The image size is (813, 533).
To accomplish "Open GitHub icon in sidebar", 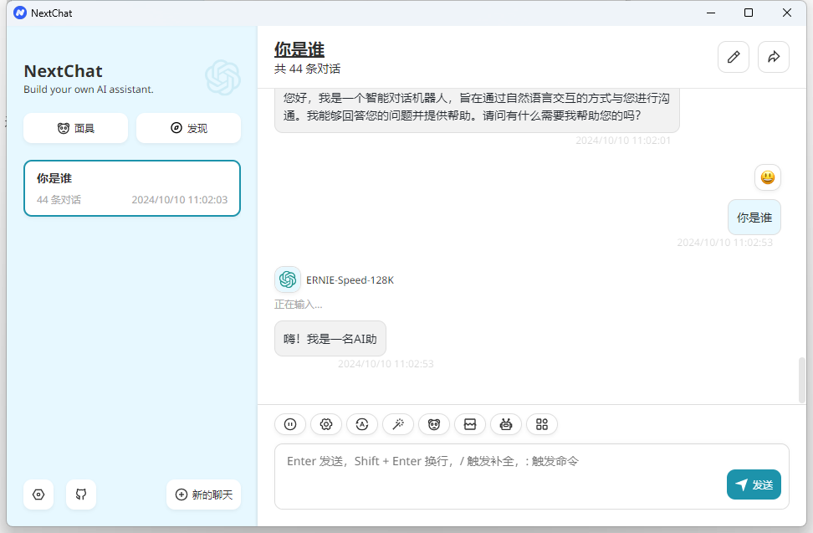I will pyautogui.click(x=81, y=495).
